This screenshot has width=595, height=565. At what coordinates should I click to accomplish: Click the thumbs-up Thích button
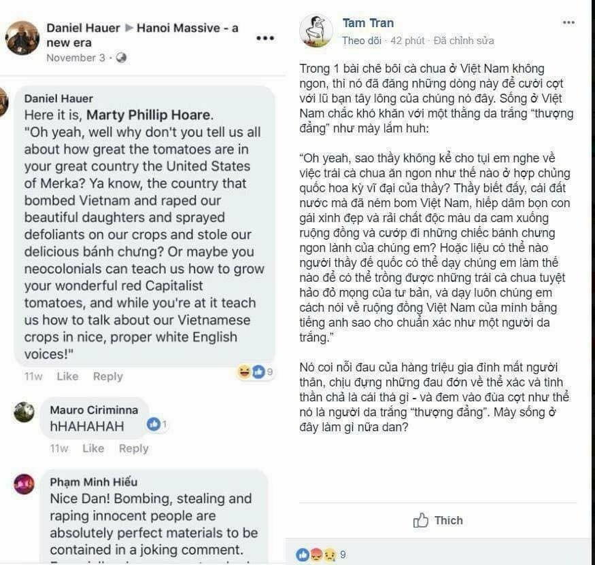coord(438,520)
